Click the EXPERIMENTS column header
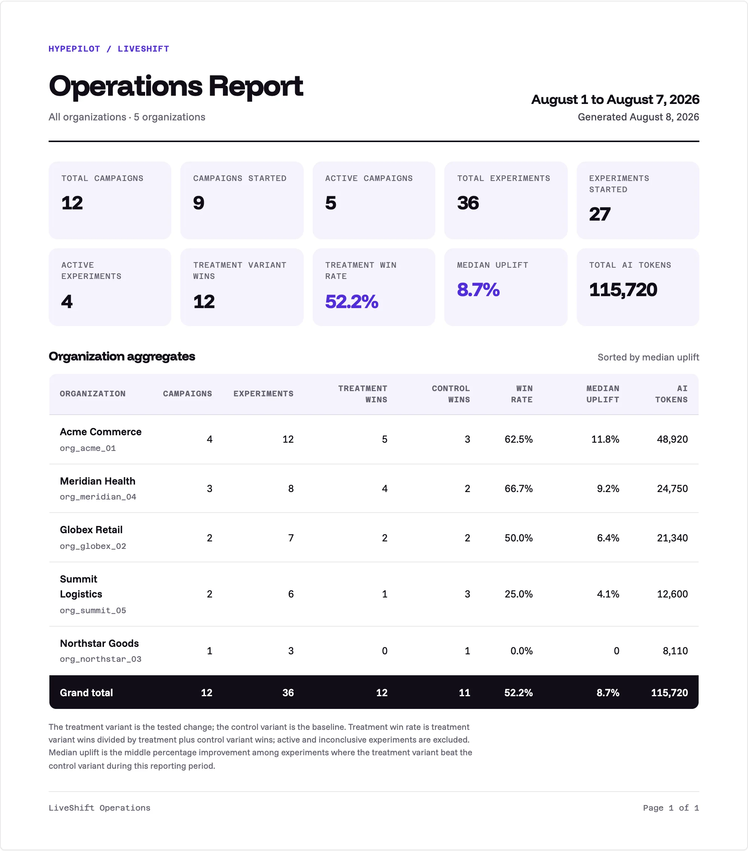 (263, 394)
